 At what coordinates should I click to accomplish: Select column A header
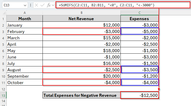point(24,12)
